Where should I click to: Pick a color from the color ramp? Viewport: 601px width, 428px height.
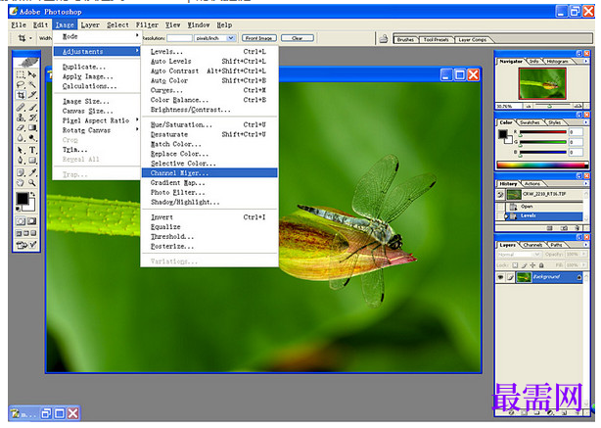point(542,166)
